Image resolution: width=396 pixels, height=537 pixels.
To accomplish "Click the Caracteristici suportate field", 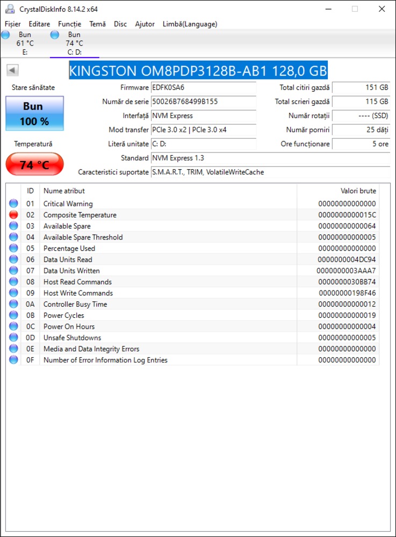I will 271,172.
